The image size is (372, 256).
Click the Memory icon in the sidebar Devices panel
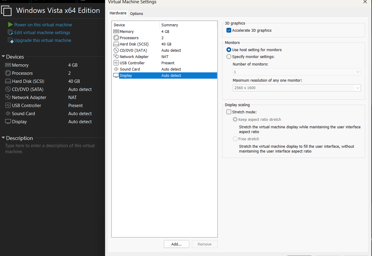[8, 65]
